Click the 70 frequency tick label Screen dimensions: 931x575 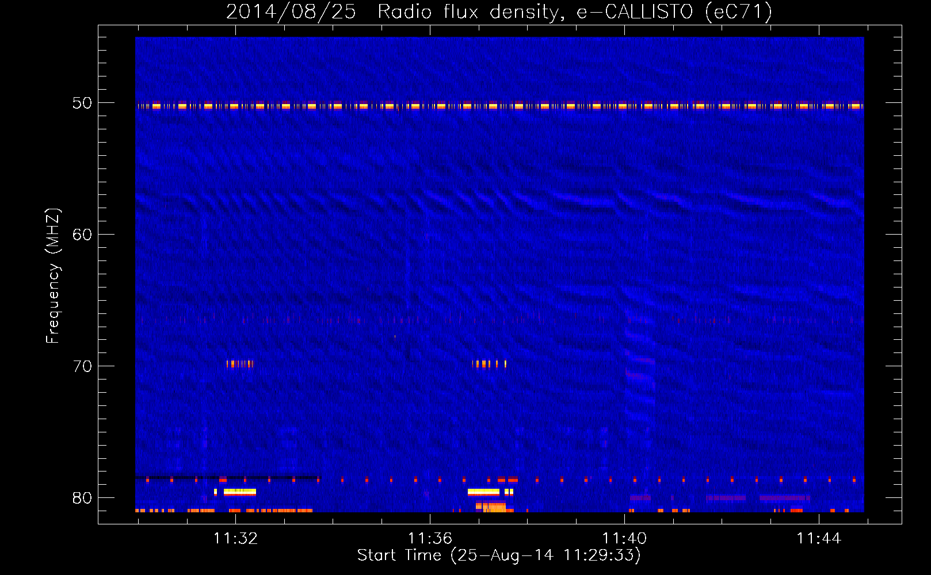click(x=82, y=366)
